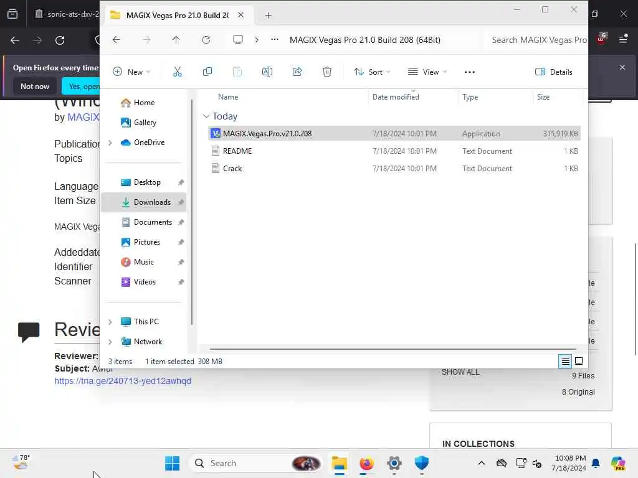Image resolution: width=638 pixels, height=478 pixels.
Task: Open the weather widget showing 78°
Action: (21, 462)
